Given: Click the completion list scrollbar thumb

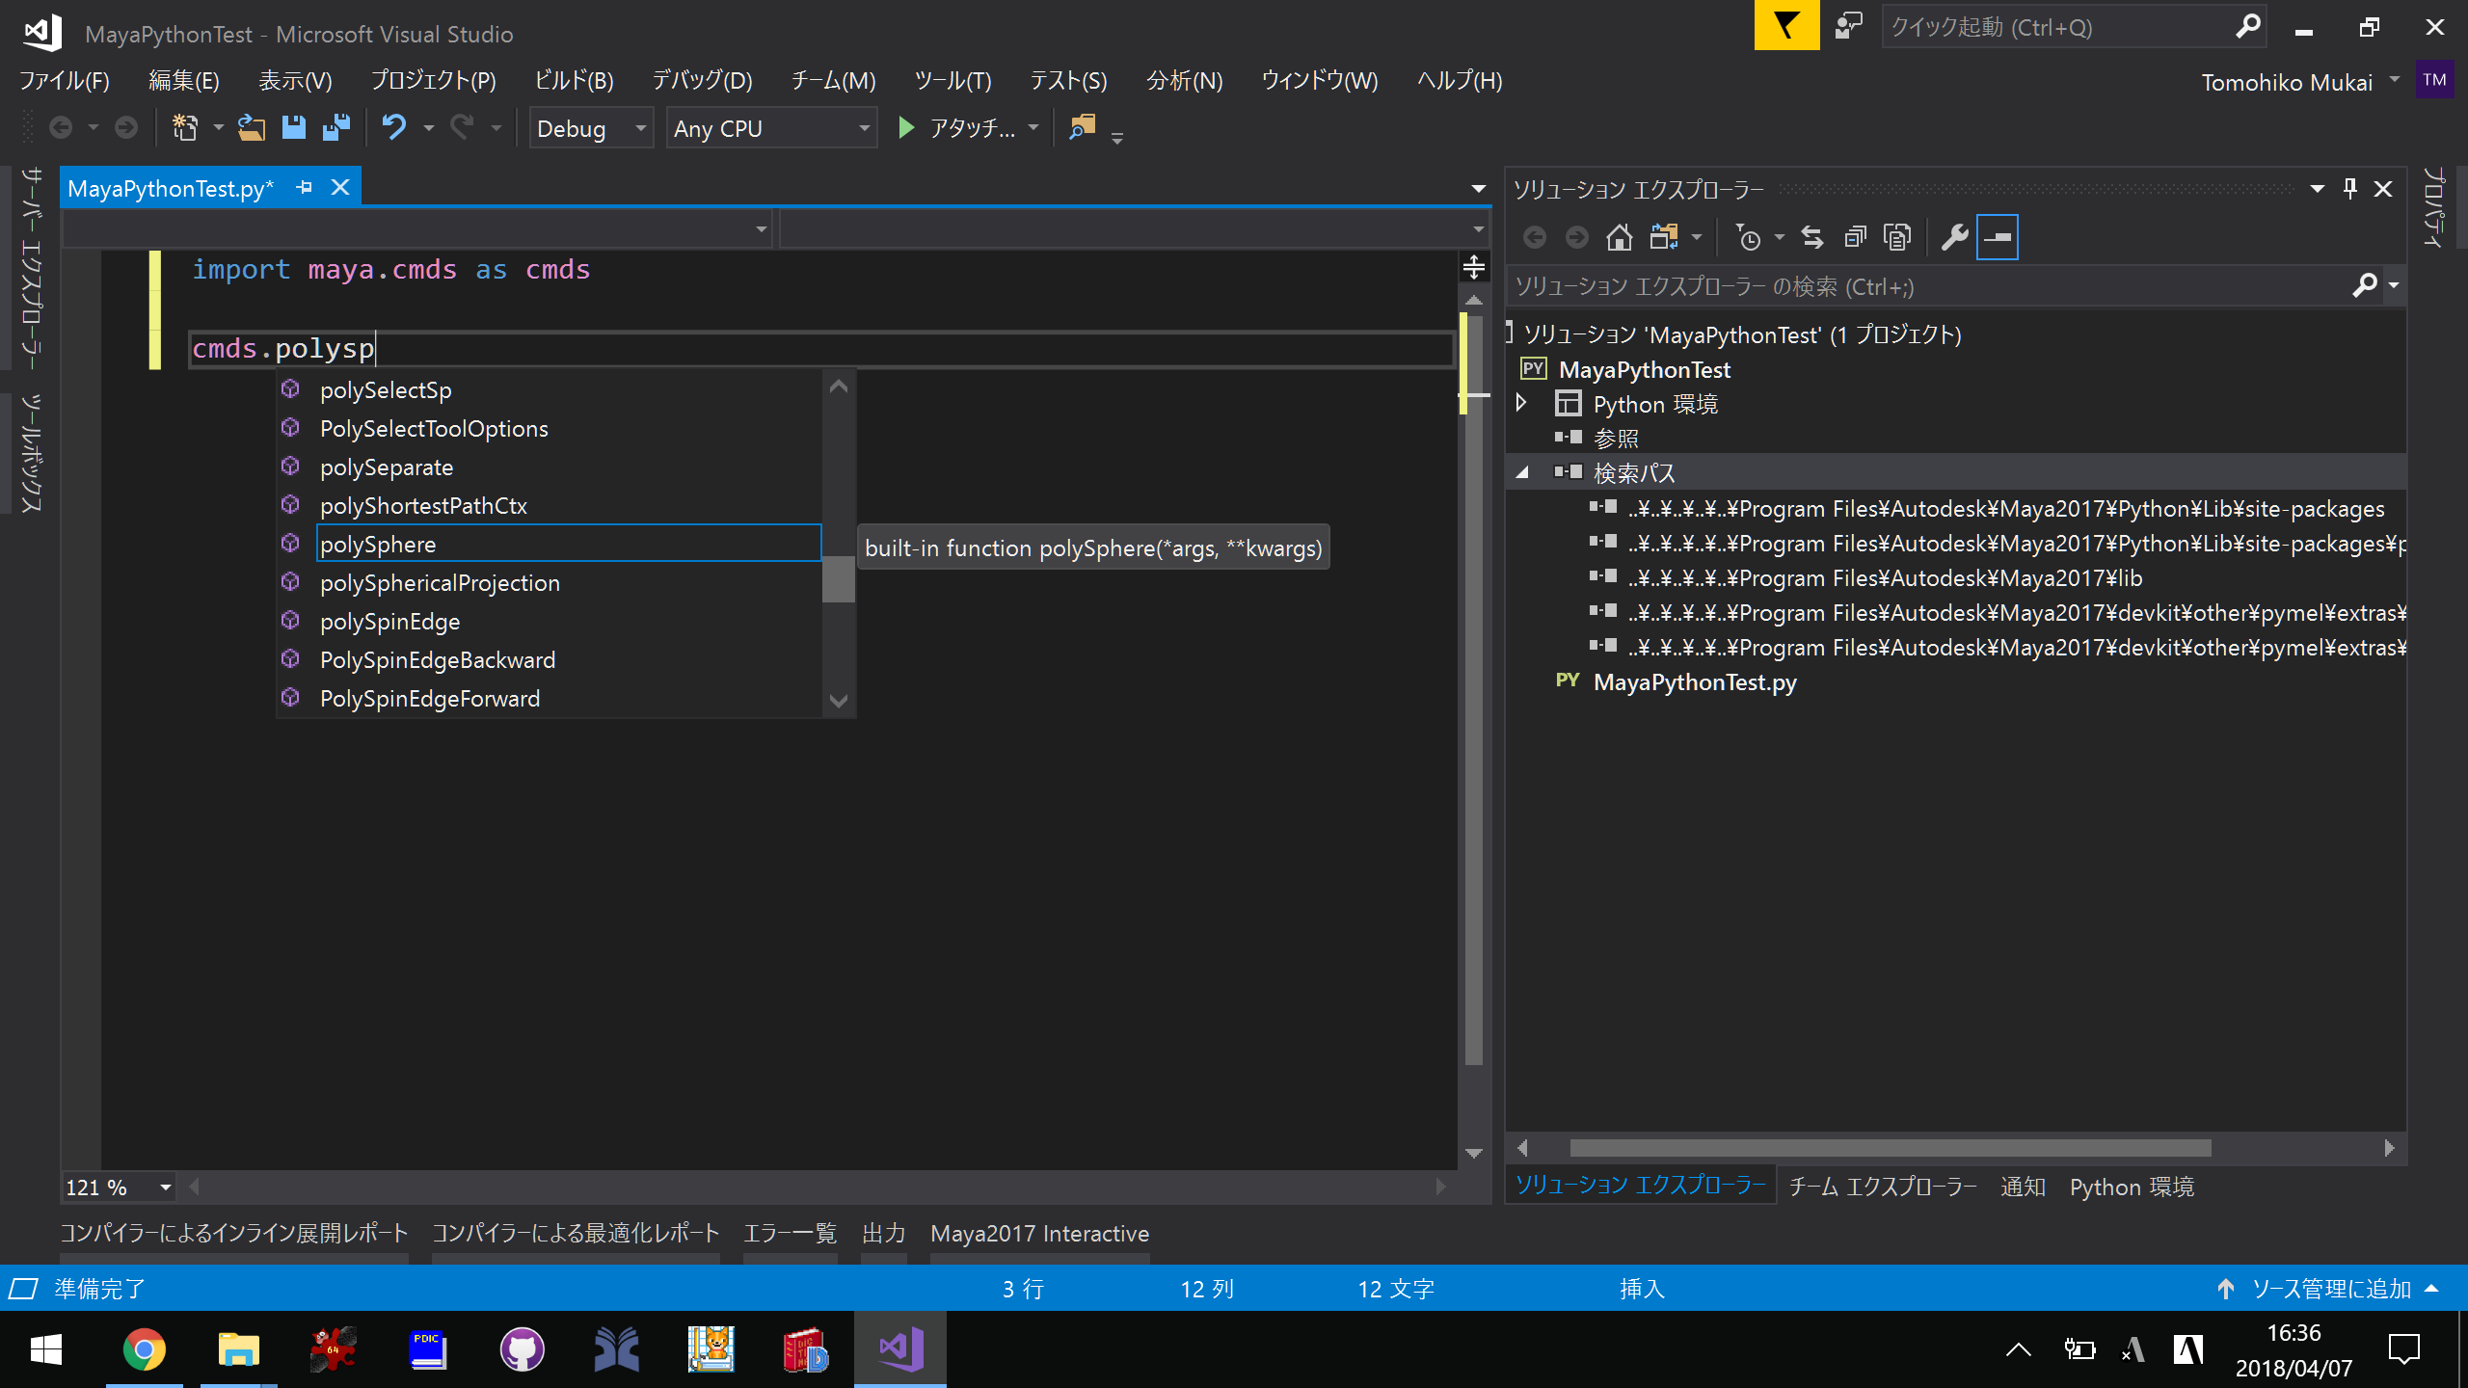Looking at the screenshot, I should click(839, 579).
